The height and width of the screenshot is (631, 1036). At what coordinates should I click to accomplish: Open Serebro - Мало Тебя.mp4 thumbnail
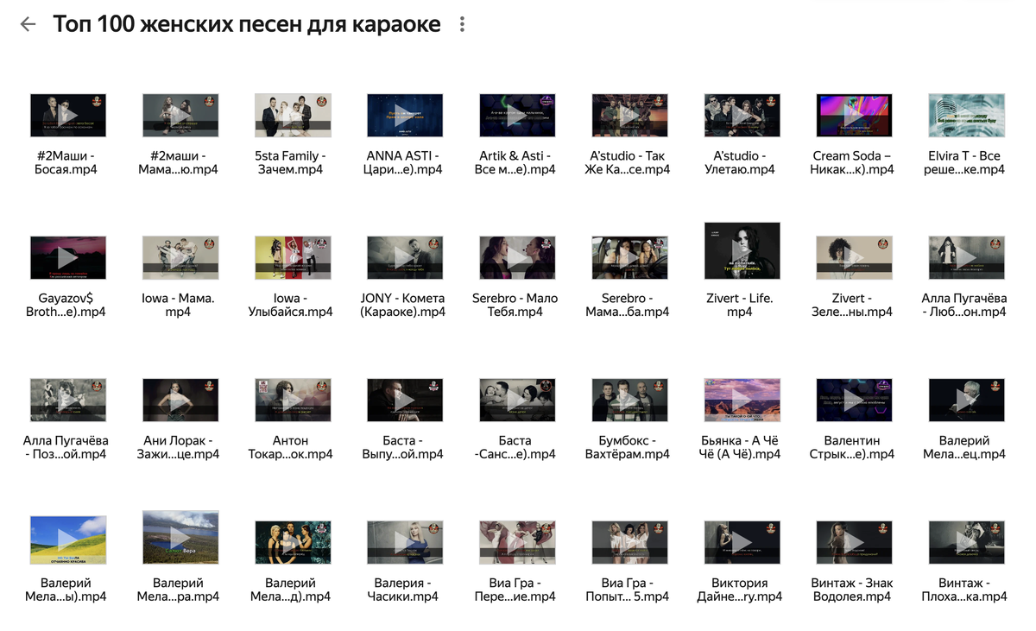point(517,257)
